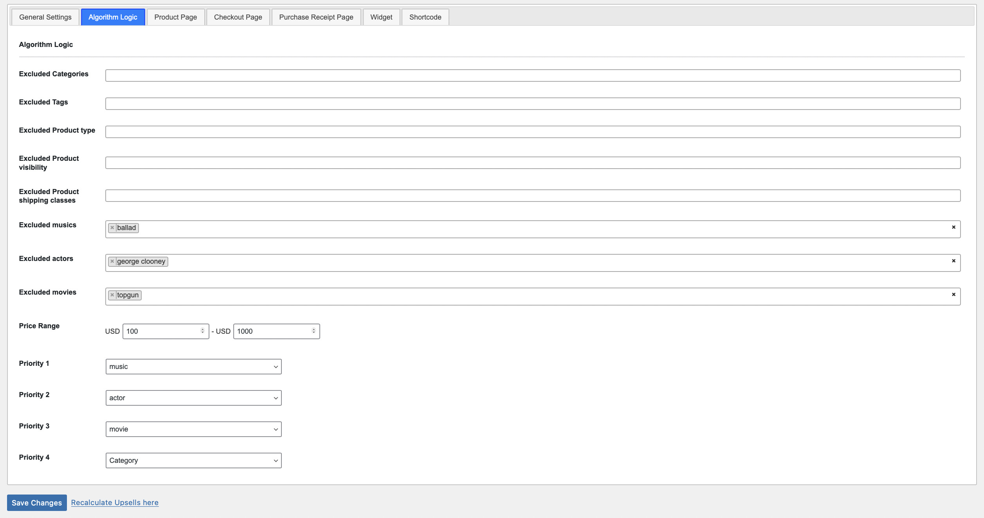
Task: Click the Excluded movies label
Action: [47, 292]
